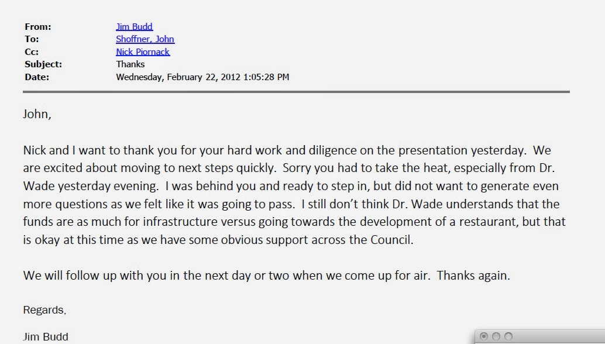Click the "We will follow up" sentence
605x344 pixels.
(267, 276)
